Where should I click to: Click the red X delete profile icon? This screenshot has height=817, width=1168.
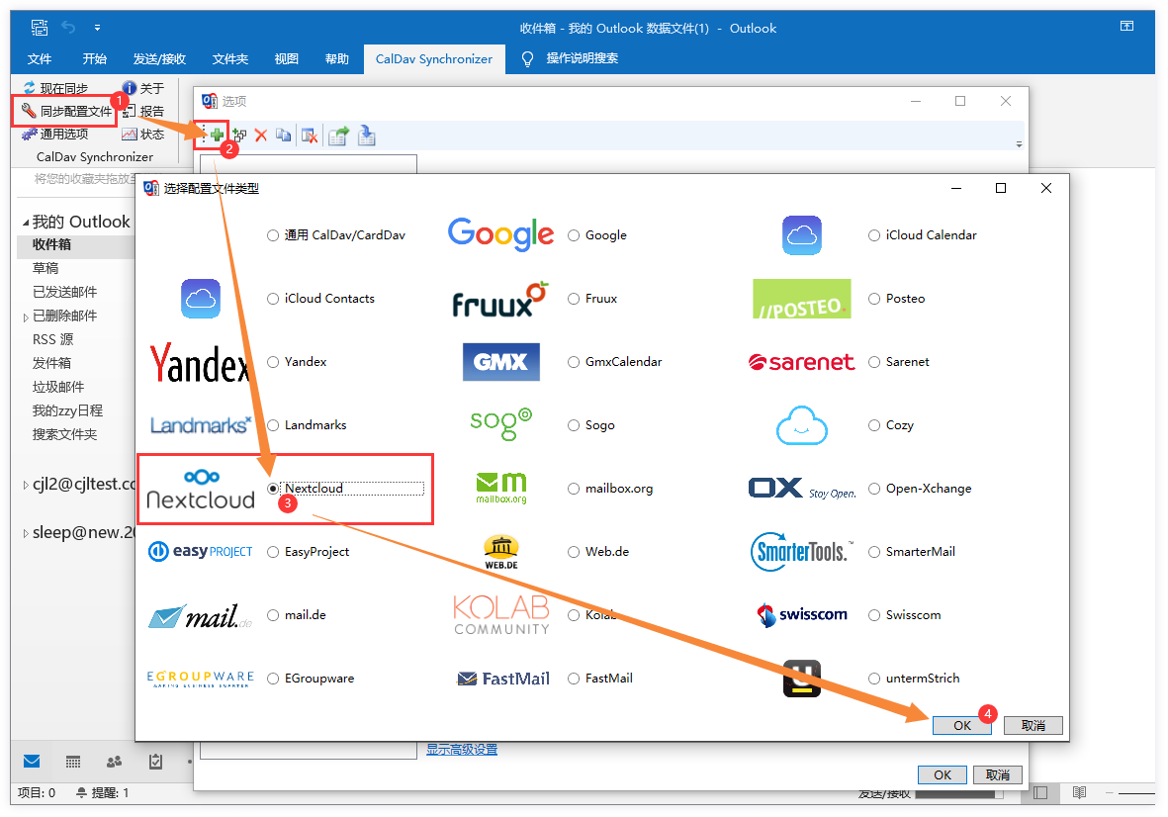(261, 135)
